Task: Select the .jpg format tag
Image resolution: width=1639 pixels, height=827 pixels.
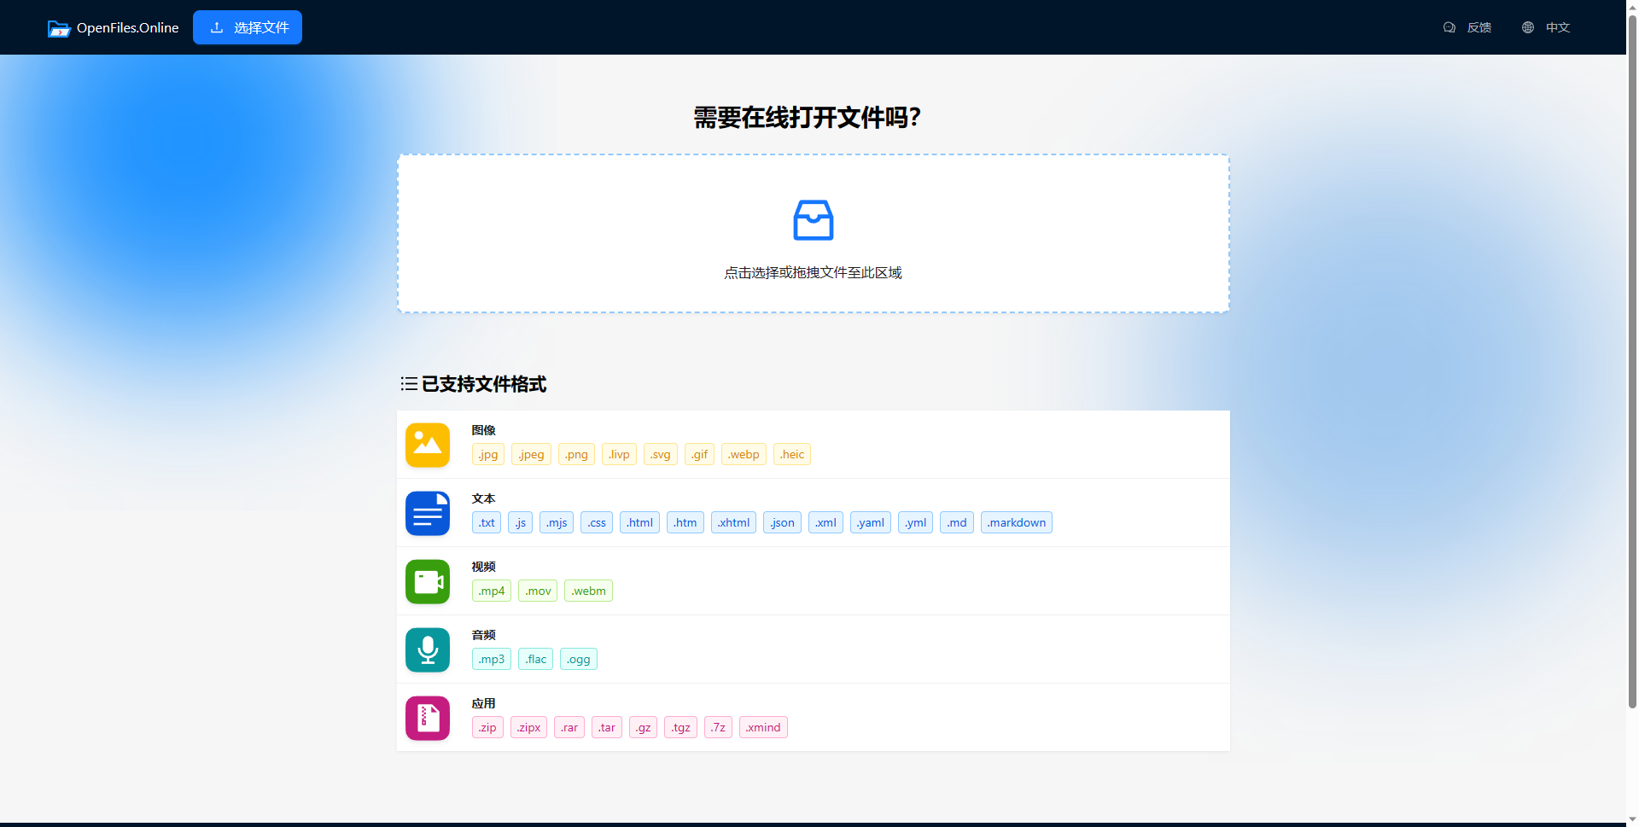Action: tap(487, 454)
